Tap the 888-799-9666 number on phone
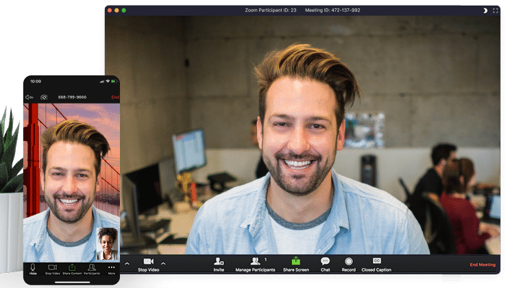512x288 pixels. (x=72, y=97)
